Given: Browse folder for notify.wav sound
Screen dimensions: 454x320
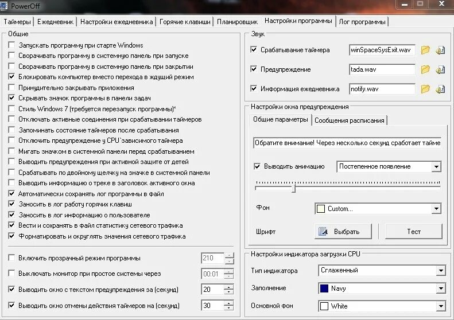Looking at the screenshot, I should point(425,89).
